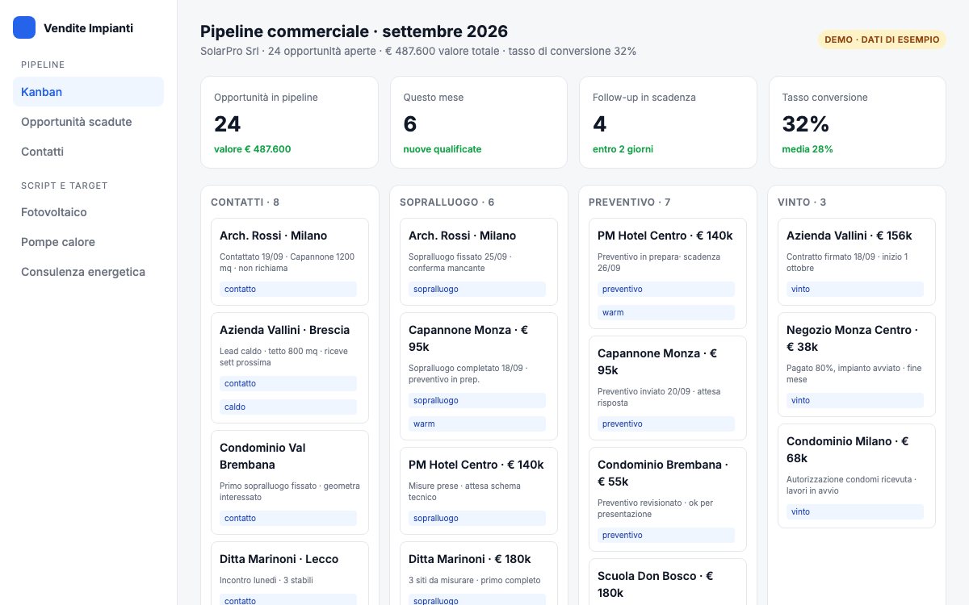Open Contatti in the sidebar

[x=88, y=152]
